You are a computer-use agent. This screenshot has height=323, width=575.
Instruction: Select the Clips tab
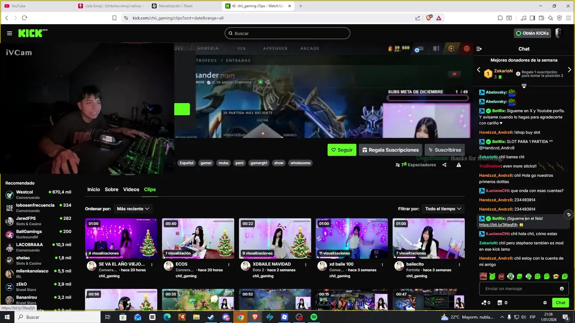tap(150, 189)
